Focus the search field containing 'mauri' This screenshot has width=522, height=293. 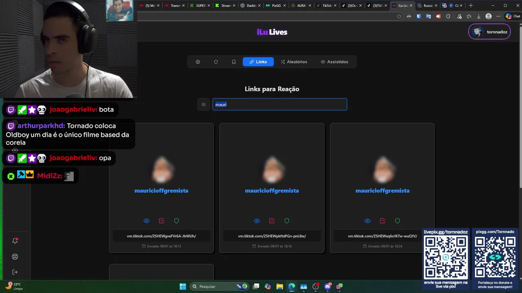279,105
